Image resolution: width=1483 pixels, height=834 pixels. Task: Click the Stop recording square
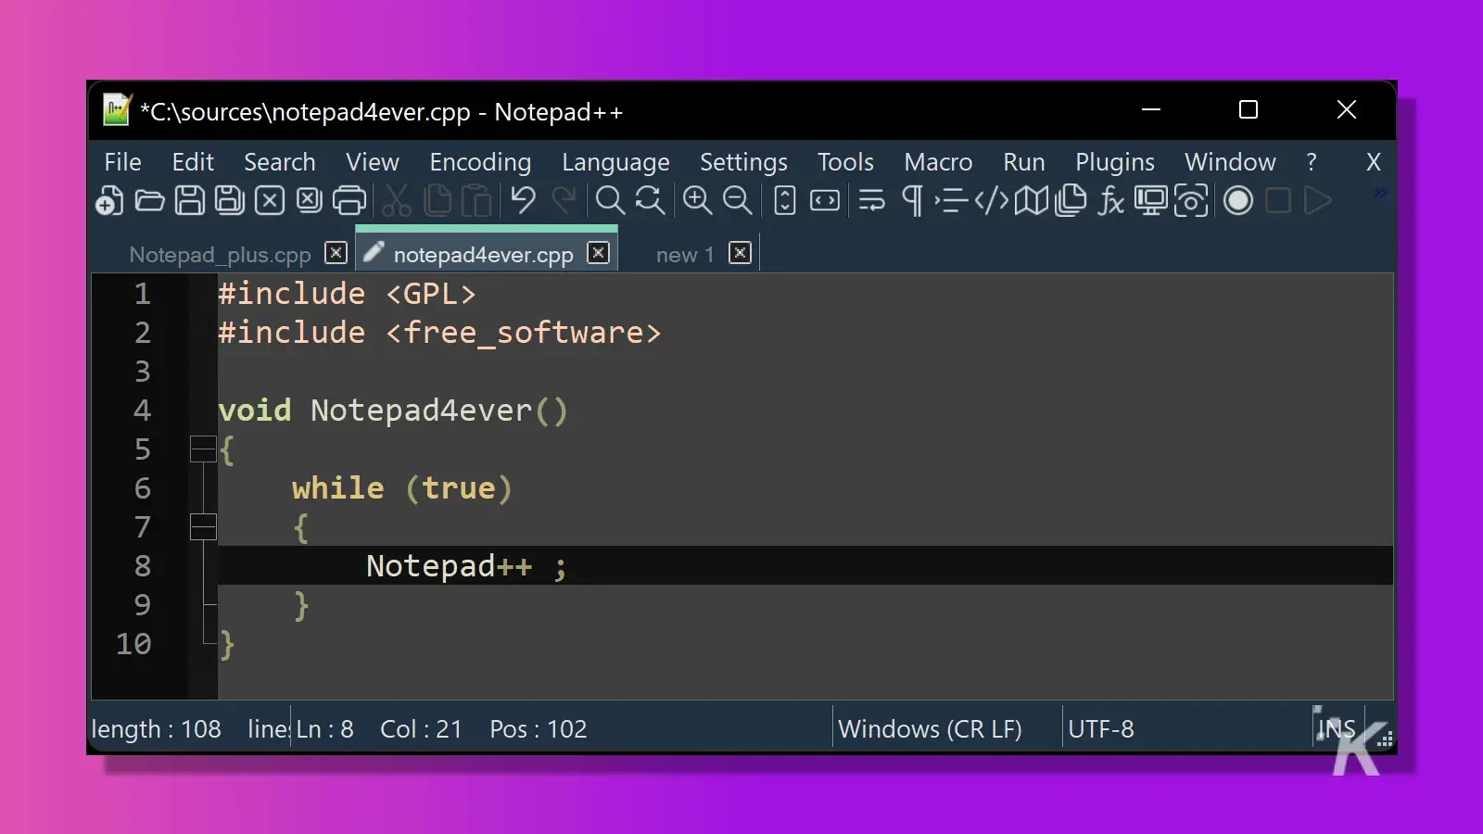1278,200
